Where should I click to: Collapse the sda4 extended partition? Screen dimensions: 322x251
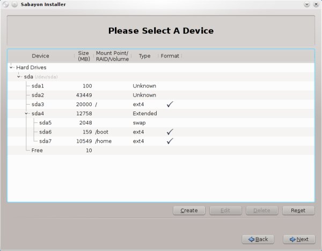(x=26, y=113)
